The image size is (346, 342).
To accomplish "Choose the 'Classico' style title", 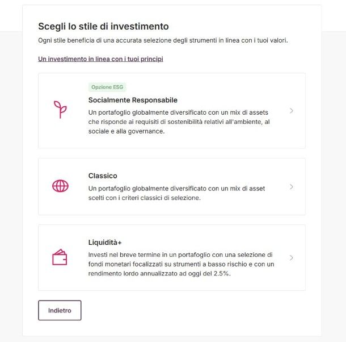I will point(103,176).
